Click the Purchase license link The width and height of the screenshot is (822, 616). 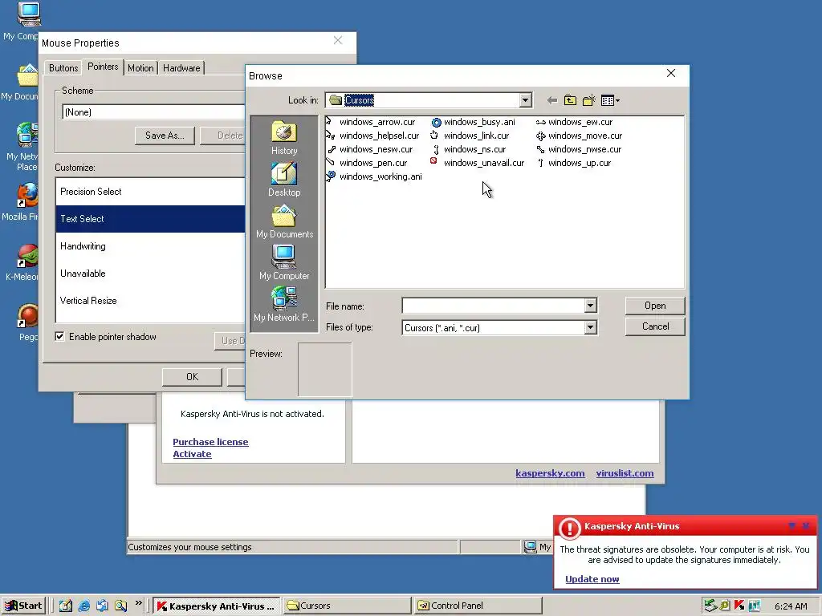click(x=211, y=442)
